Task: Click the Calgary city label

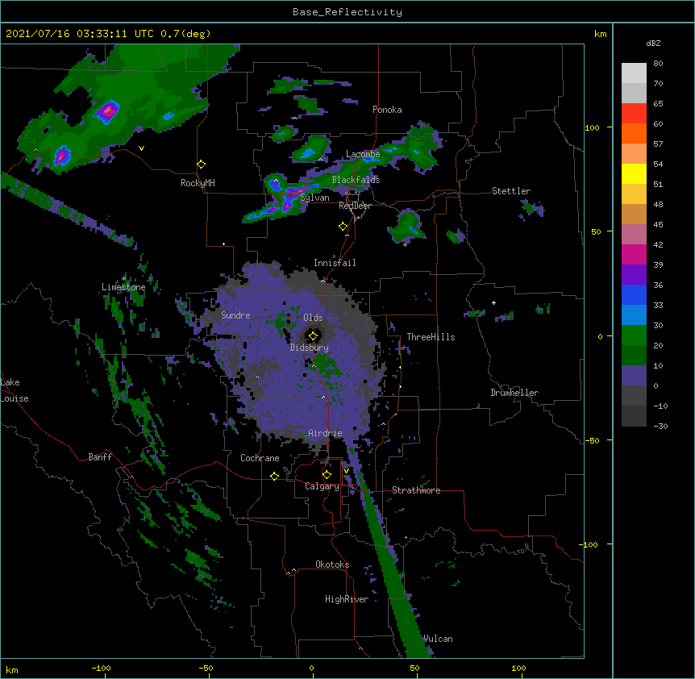Action: [322, 486]
